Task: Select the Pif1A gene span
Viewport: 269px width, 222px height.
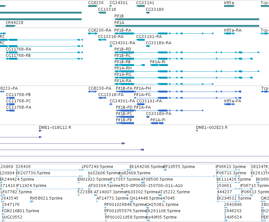Action: (187, 26)
